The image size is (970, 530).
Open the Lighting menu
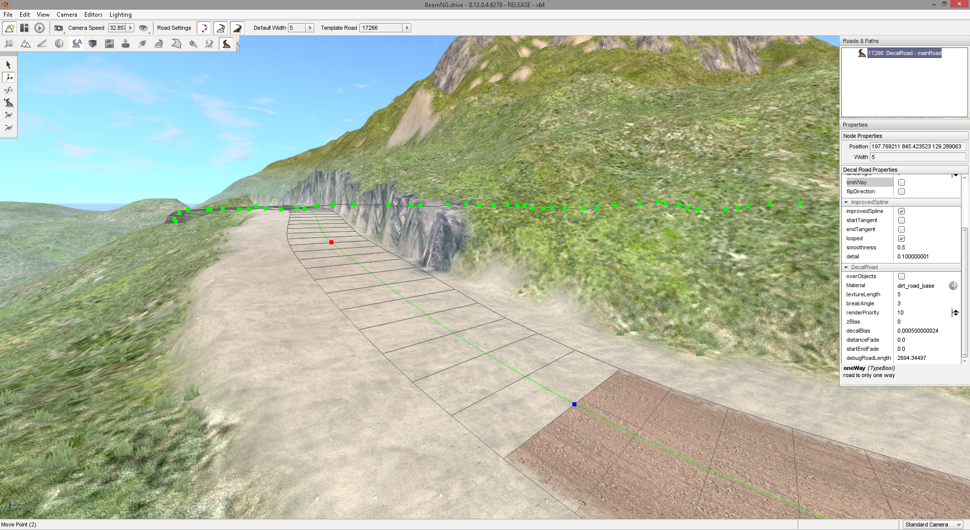coord(121,15)
